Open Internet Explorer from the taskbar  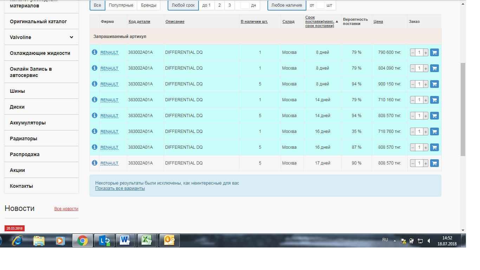pyautogui.click(x=18, y=240)
